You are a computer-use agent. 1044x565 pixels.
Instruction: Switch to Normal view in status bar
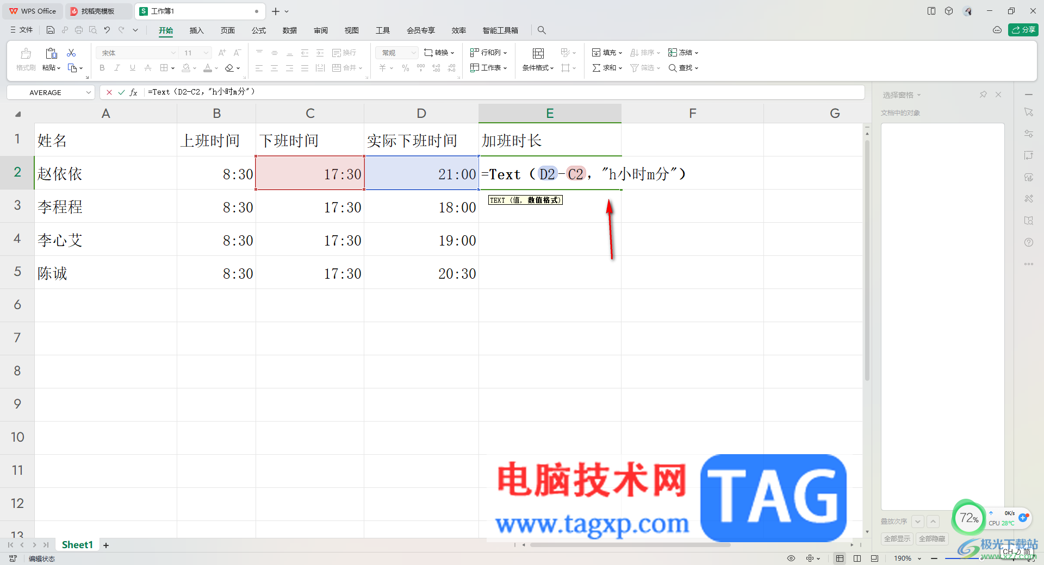point(840,558)
